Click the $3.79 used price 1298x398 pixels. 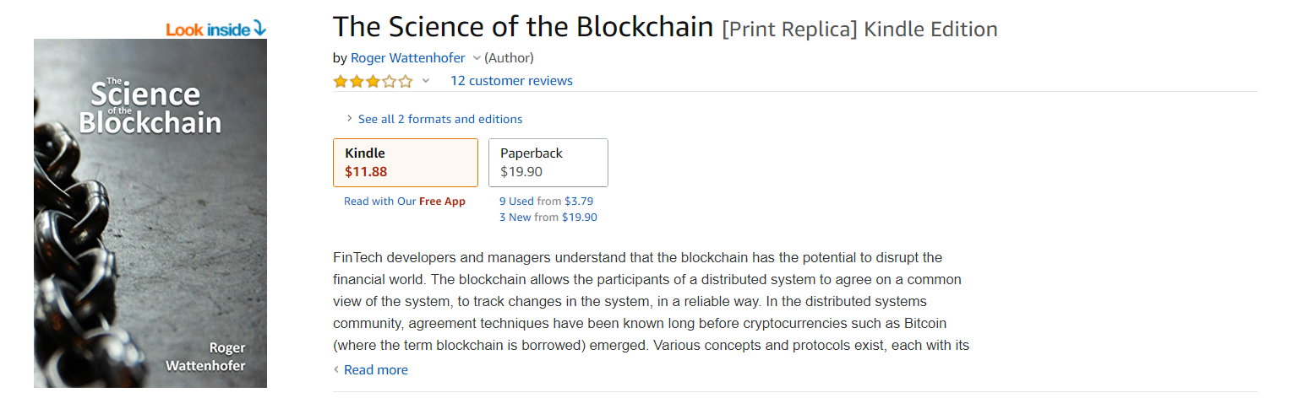coord(579,202)
